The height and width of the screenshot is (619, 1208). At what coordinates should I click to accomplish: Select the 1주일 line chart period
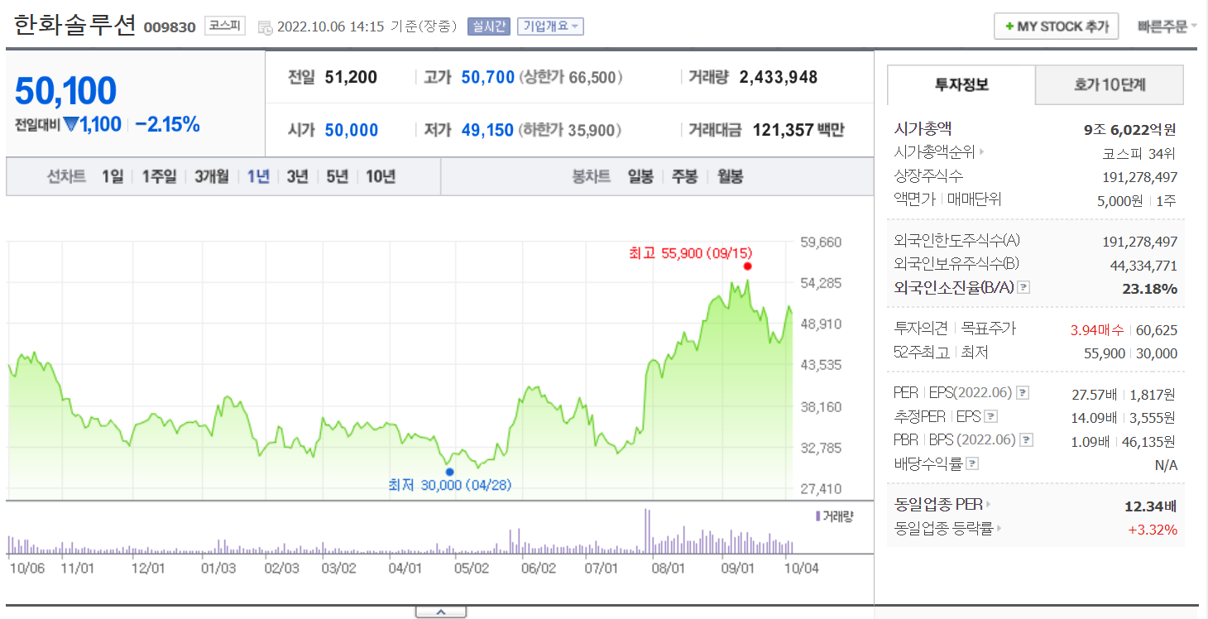coord(159,176)
